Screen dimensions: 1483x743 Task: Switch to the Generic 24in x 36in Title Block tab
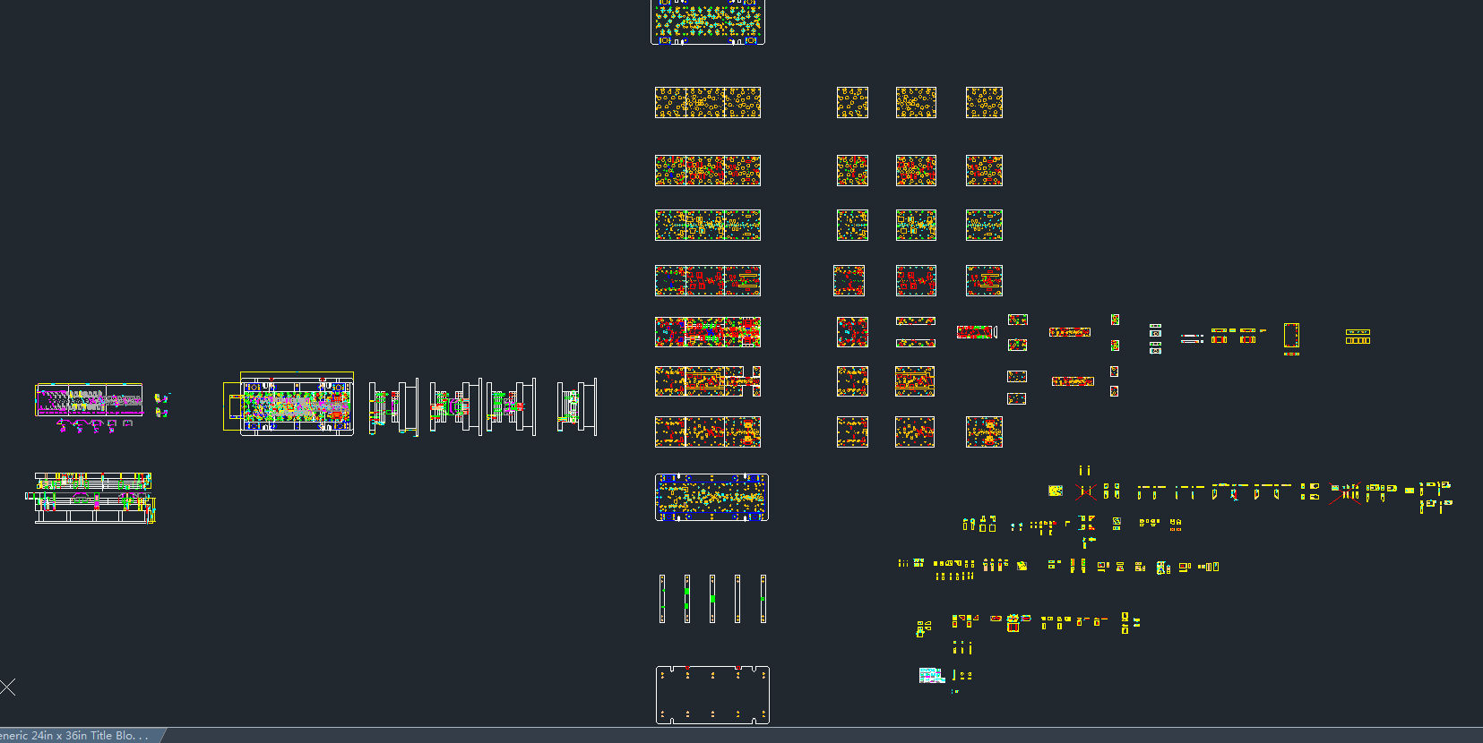click(x=76, y=735)
